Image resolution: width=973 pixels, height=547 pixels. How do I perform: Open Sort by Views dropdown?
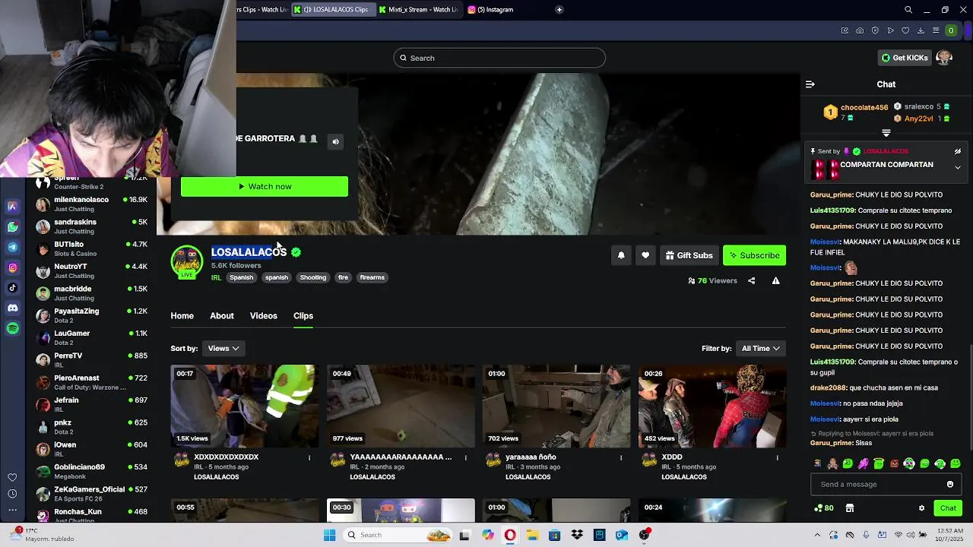point(223,348)
